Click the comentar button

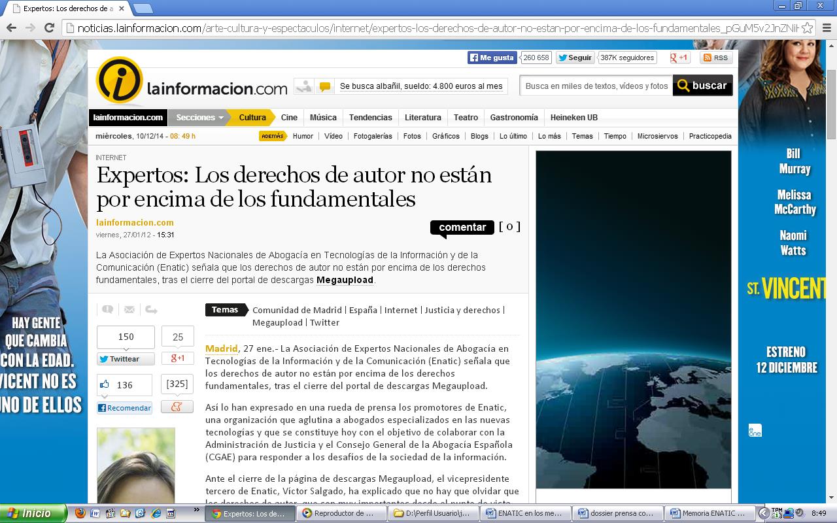462,228
